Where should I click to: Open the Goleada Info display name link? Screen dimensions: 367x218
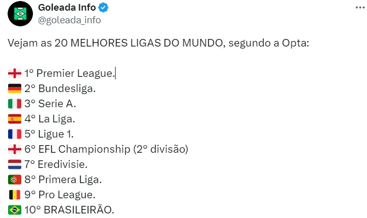[67, 8]
